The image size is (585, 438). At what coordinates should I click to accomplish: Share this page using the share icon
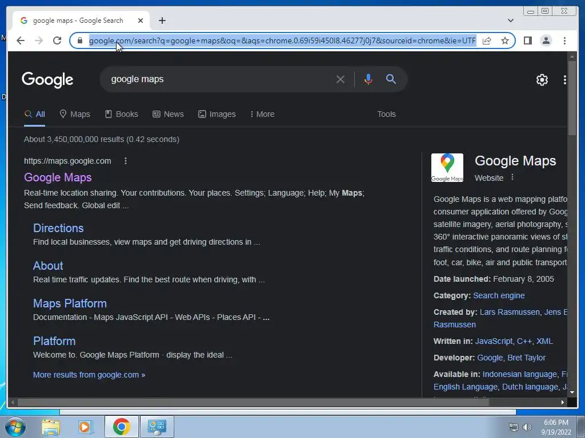point(487,40)
